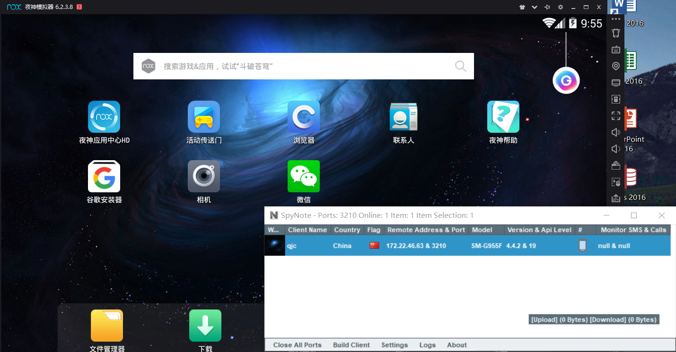676x352 pixels.
Task: Open Build Client in SpyNote
Action: click(x=351, y=345)
